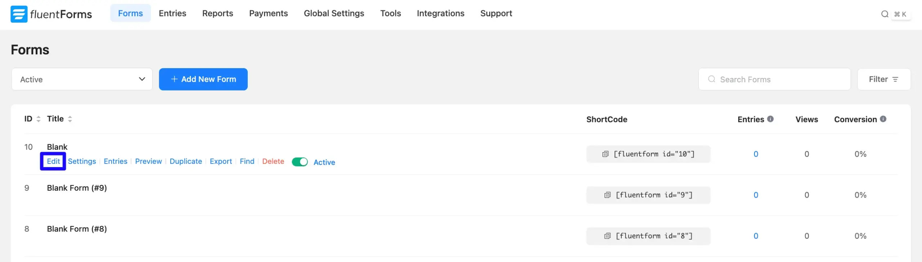This screenshot has height=262, width=922.
Task: Toggle the Active switch for Blank form
Action: tap(300, 162)
